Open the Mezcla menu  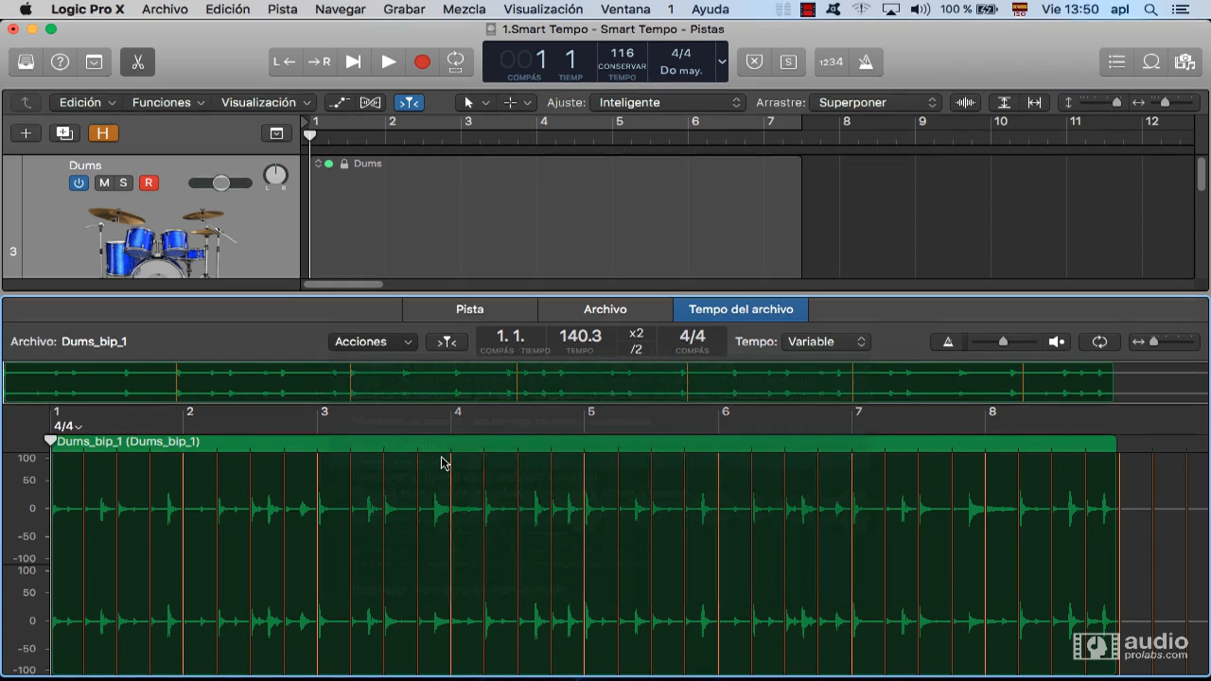(x=464, y=9)
